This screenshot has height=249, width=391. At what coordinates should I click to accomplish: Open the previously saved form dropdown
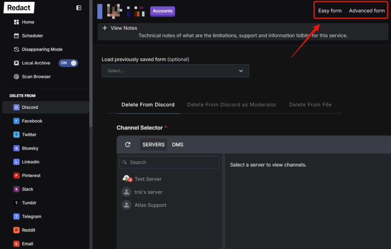[x=175, y=71]
